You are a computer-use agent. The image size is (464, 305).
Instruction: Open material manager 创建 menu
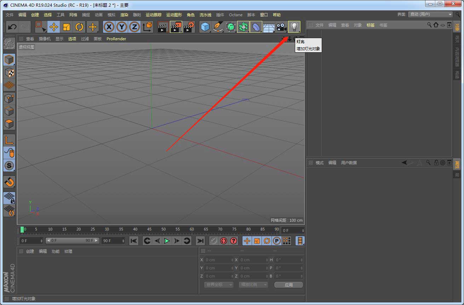pos(30,251)
